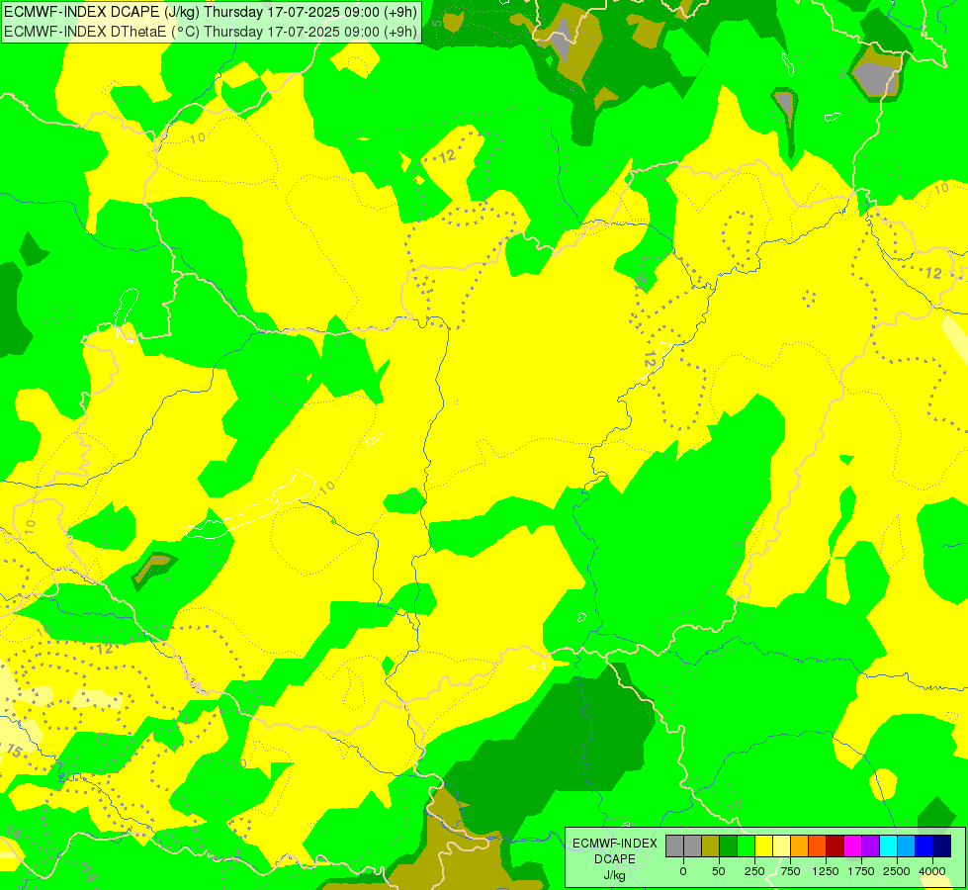Click the legend value label 0
968x890 pixels.
click(x=683, y=871)
